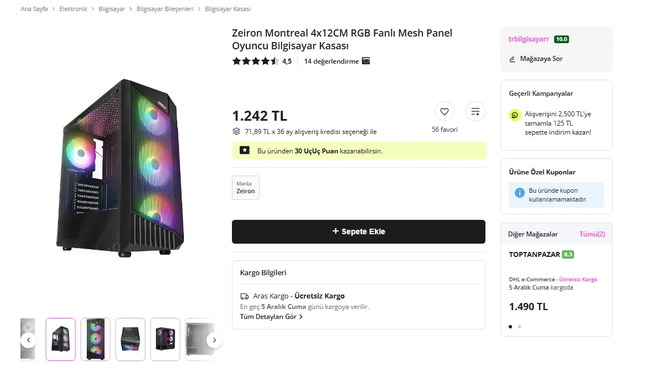This screenshot has height=376, width=672.
Task: View all other sellers via Tümü(2)
Action: [592, 234]
